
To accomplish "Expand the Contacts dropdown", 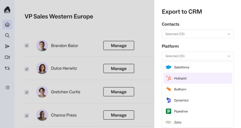I will (198, 34).
